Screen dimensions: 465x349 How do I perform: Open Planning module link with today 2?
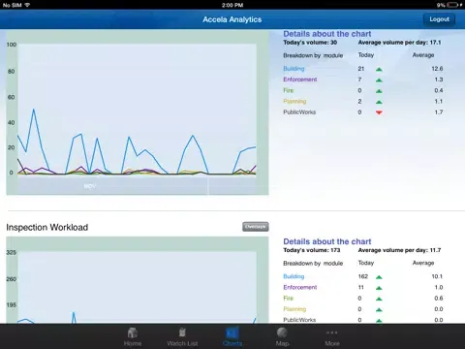coord(294,102)
